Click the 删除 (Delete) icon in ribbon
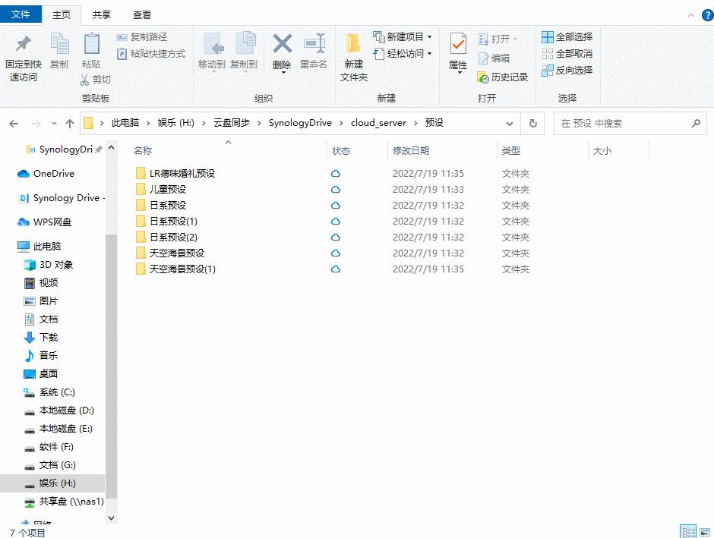This screenshot has height=538, width=714. [x=282, y=53]
